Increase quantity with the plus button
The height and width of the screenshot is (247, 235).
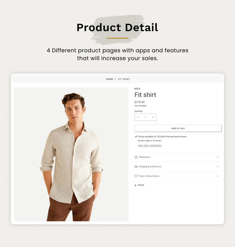153,117
